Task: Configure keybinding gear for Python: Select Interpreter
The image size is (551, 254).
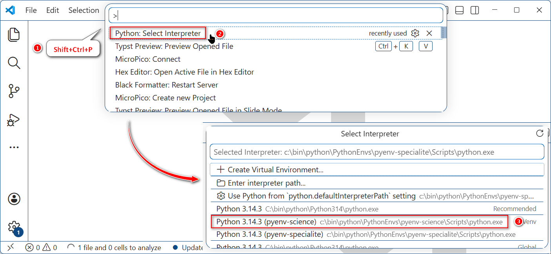Action: click(x=415, y=34)
